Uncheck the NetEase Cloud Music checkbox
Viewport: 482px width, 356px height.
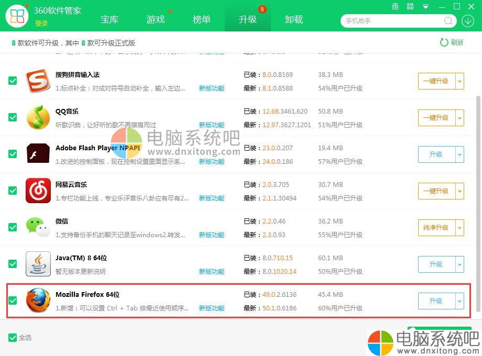13,191
